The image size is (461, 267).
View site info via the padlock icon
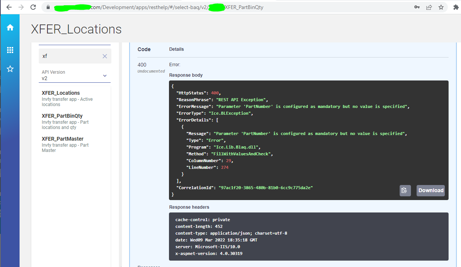click(x=48, y=7)
